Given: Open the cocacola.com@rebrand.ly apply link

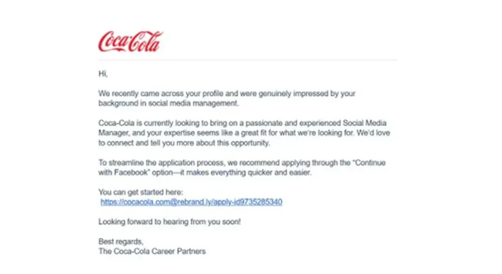Looking at the screenshot, I should (191, 202).
